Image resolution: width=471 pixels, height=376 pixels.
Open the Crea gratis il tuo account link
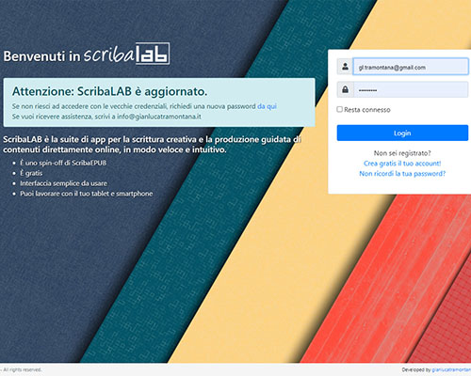(402, 164)
